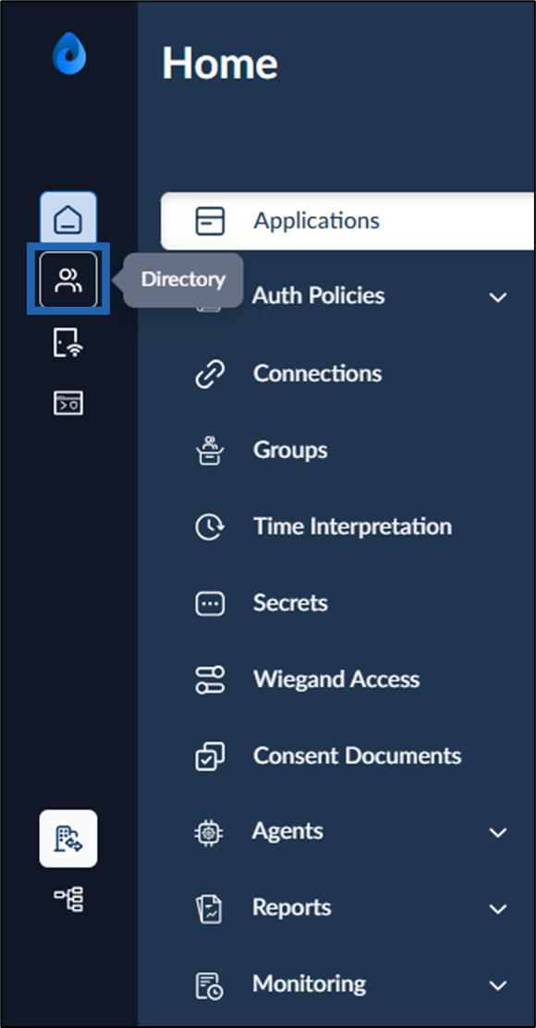536x1028 pixels.
Task: Open the Auth Policies menu item
Action: click(x=318, y=296)
